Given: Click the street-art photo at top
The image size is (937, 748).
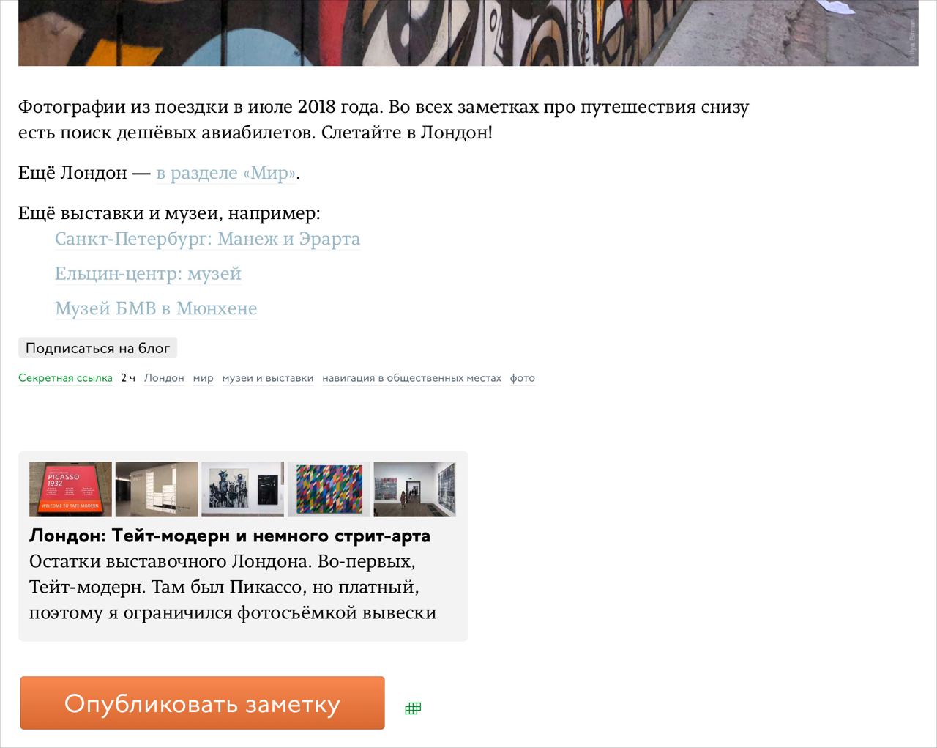Looking at the screenshot, I should click(x=468, y=33).
